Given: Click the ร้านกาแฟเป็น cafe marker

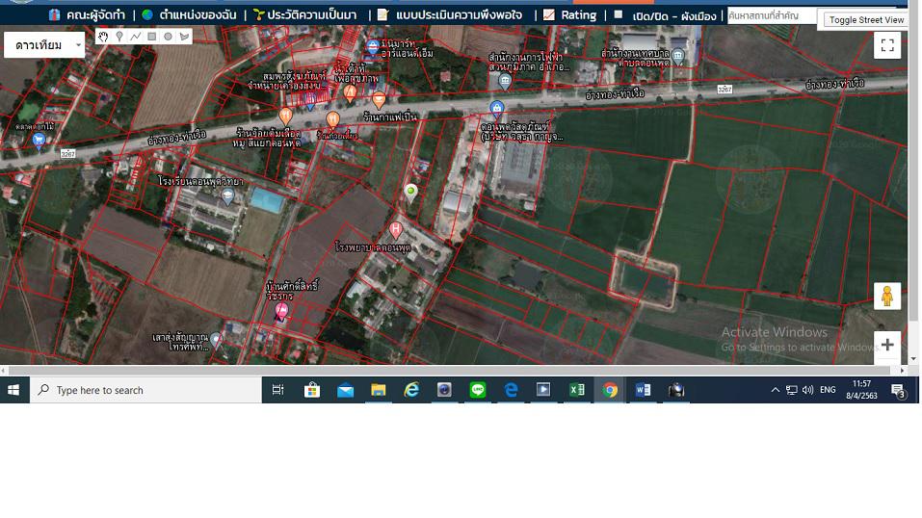Looking at the screenshot, I should pyautogui.click(x=379, y=100).
